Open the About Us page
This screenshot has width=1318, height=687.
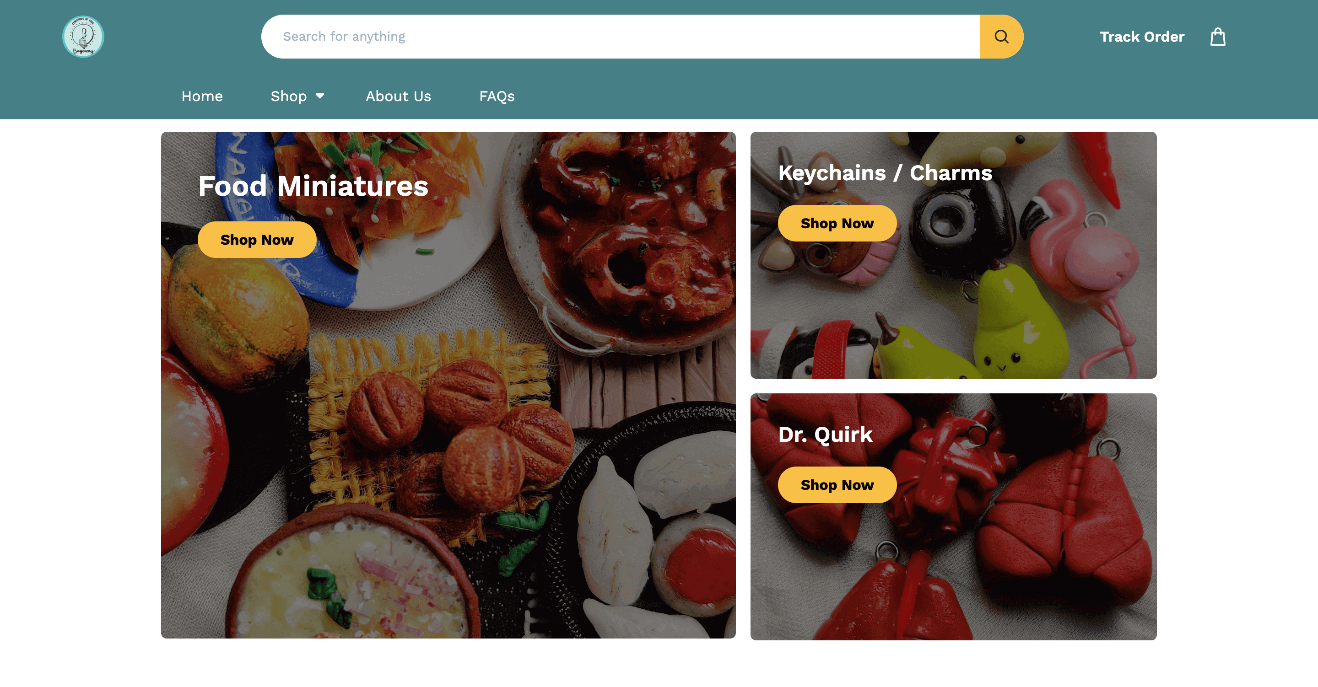tap(398, 96)
